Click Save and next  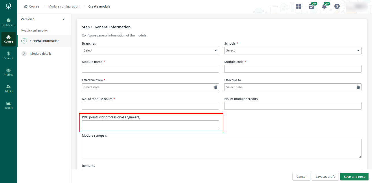[354, 177]
